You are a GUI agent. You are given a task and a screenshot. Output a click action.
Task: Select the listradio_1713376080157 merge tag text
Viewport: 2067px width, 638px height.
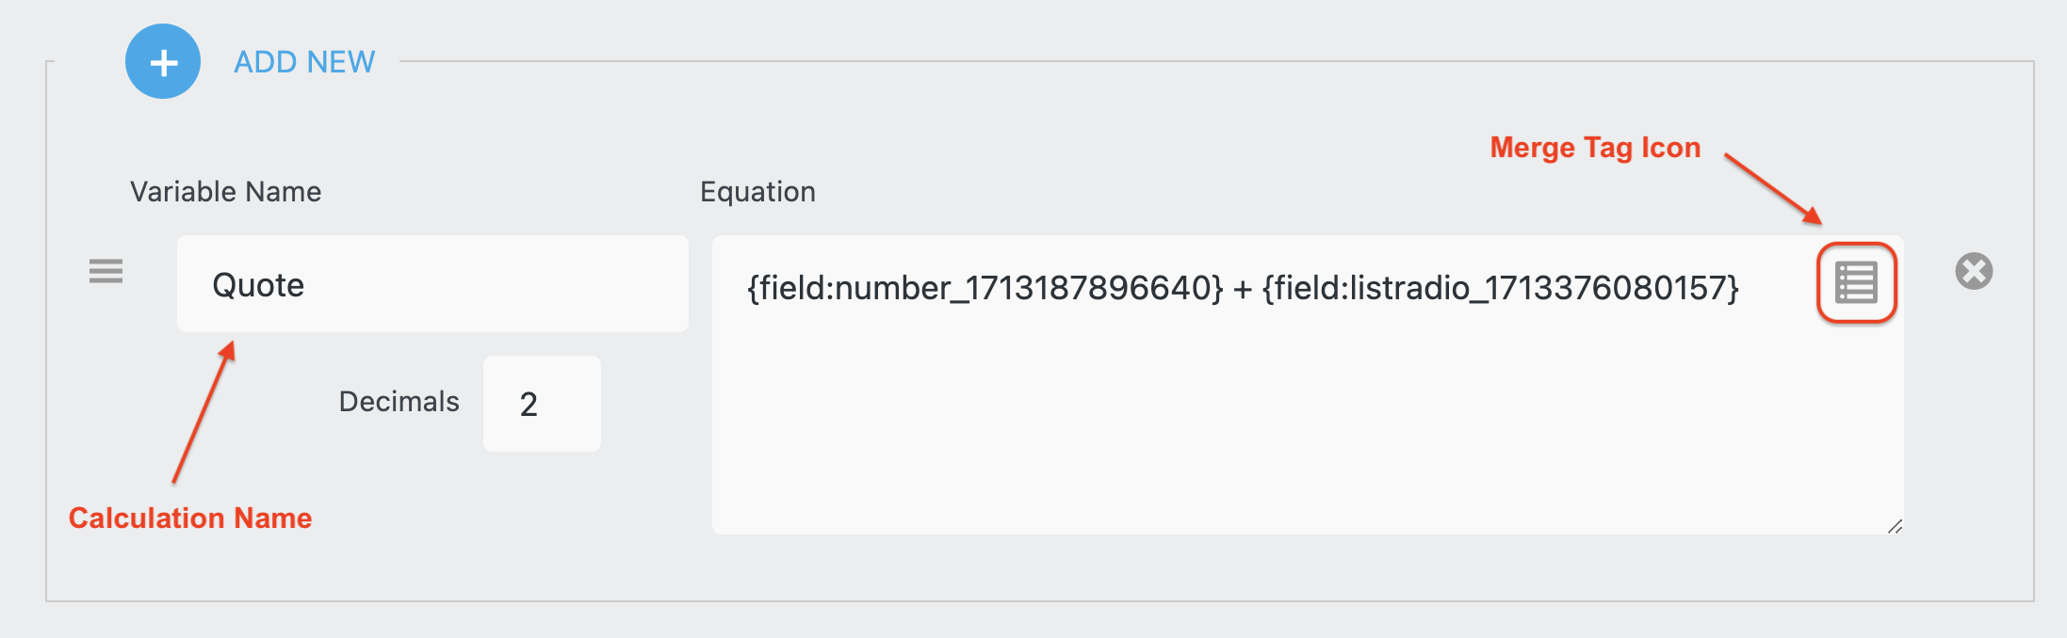[1503, 288]
